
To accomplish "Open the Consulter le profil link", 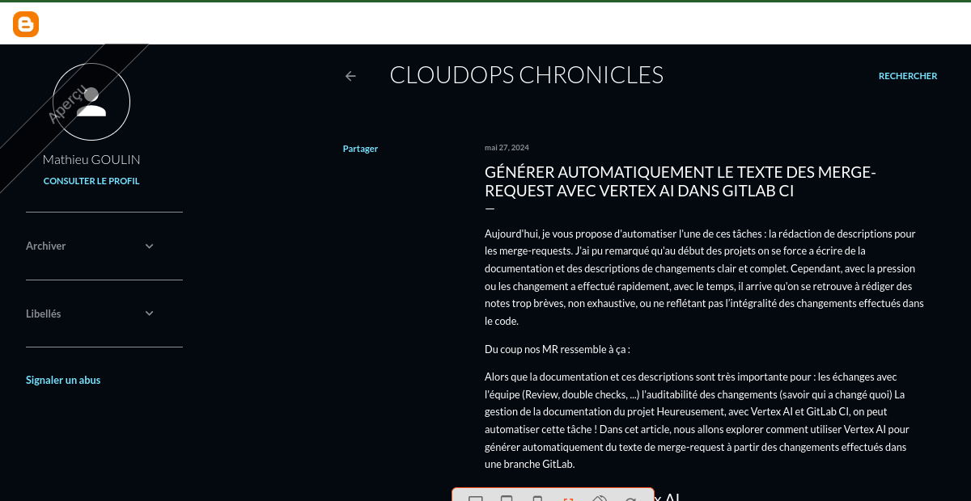I will [x=91, y=181].
